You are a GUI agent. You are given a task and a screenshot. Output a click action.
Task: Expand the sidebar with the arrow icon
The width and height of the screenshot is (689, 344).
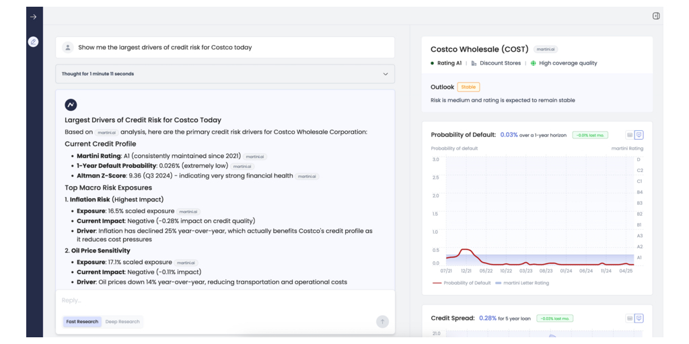tap(33, 17)
